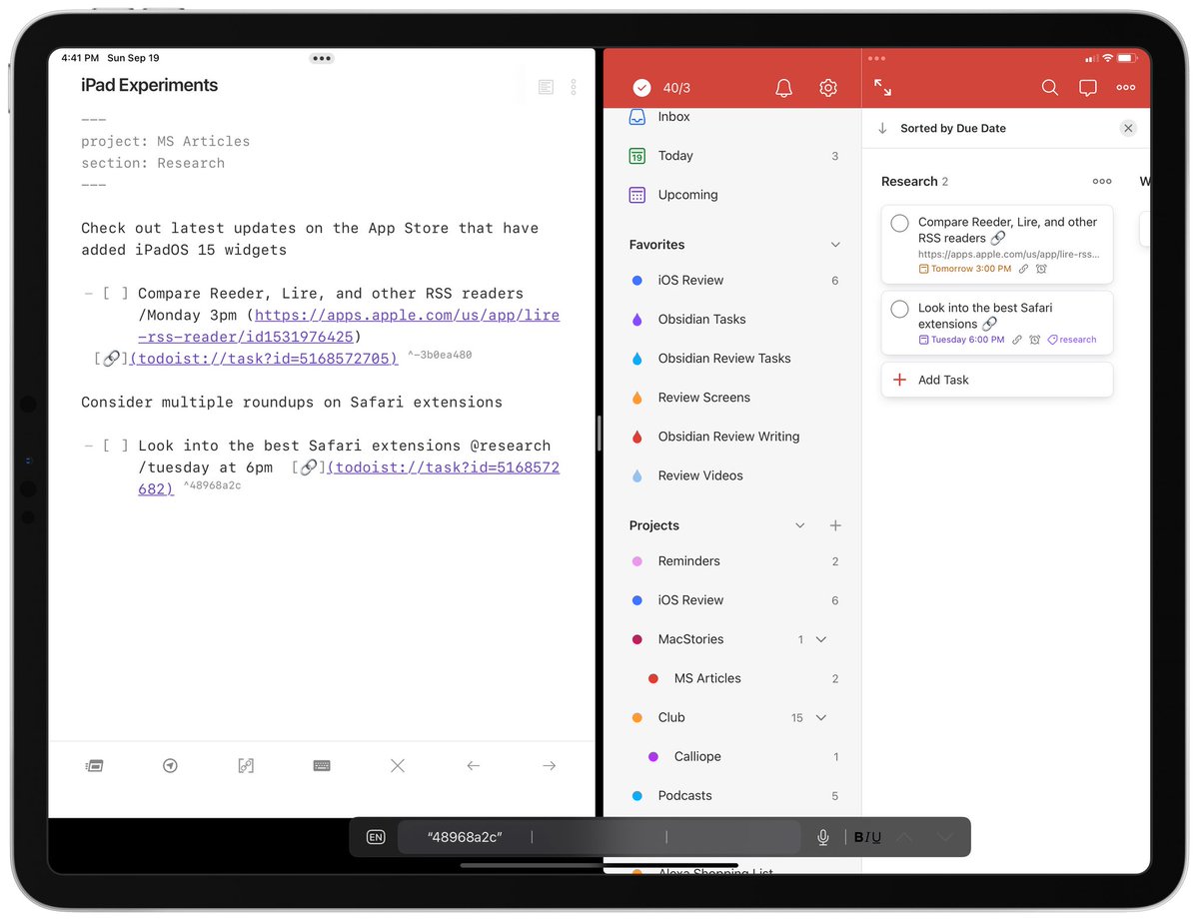Screen dimensions: 1199x922
Task: Switch keyboard language EN button
Action: point(376,837)
